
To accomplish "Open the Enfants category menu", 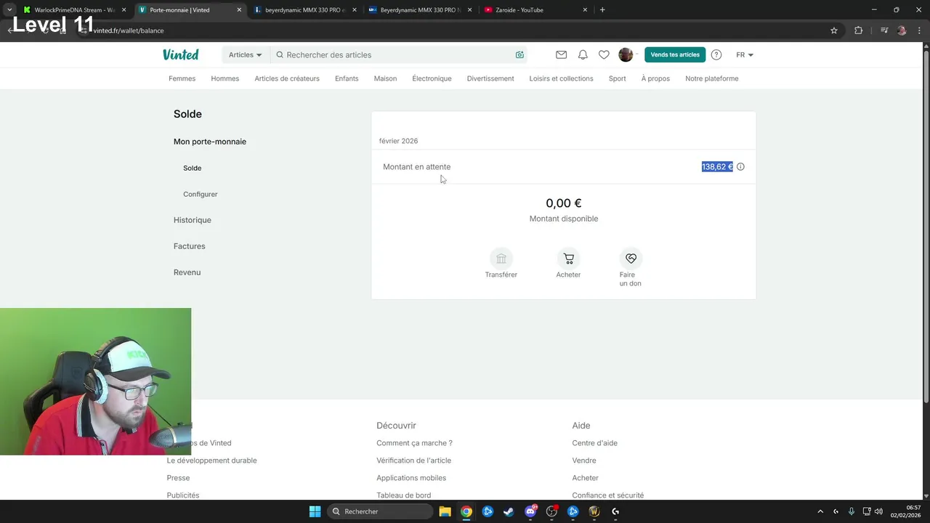I will pyautogui.click(x=347, y=78).
